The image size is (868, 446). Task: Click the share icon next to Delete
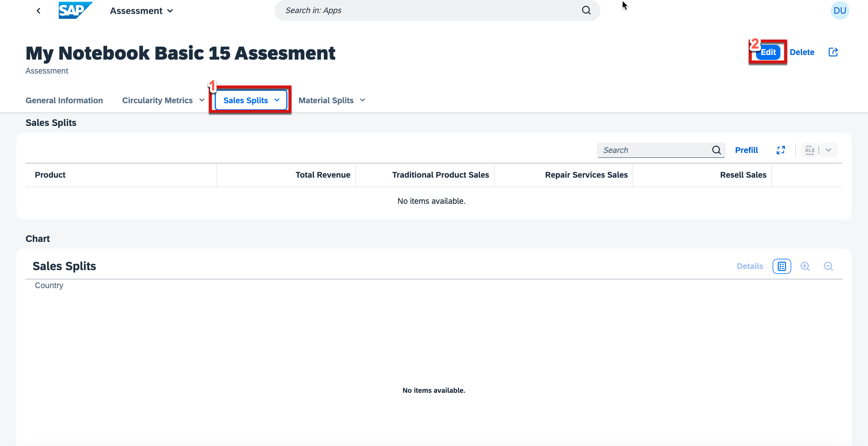(833, 52)
